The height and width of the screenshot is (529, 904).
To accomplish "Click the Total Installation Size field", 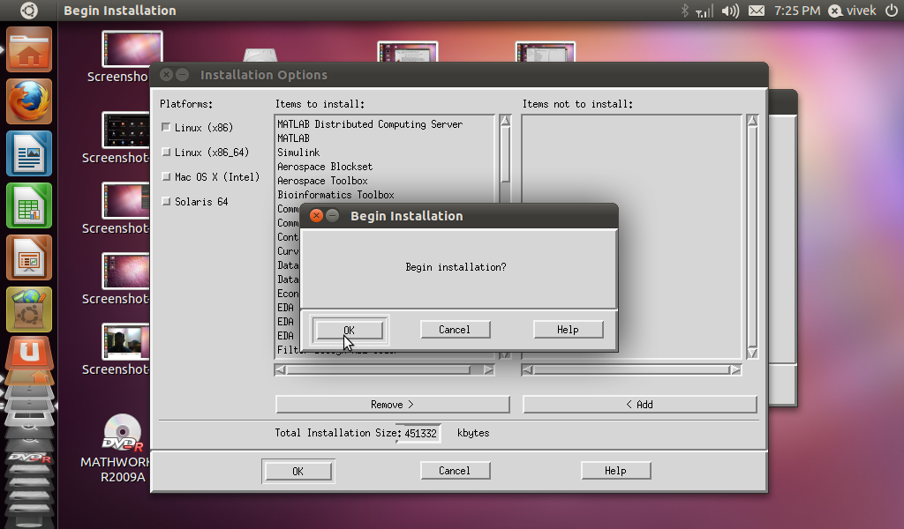I will pos(420,434).
